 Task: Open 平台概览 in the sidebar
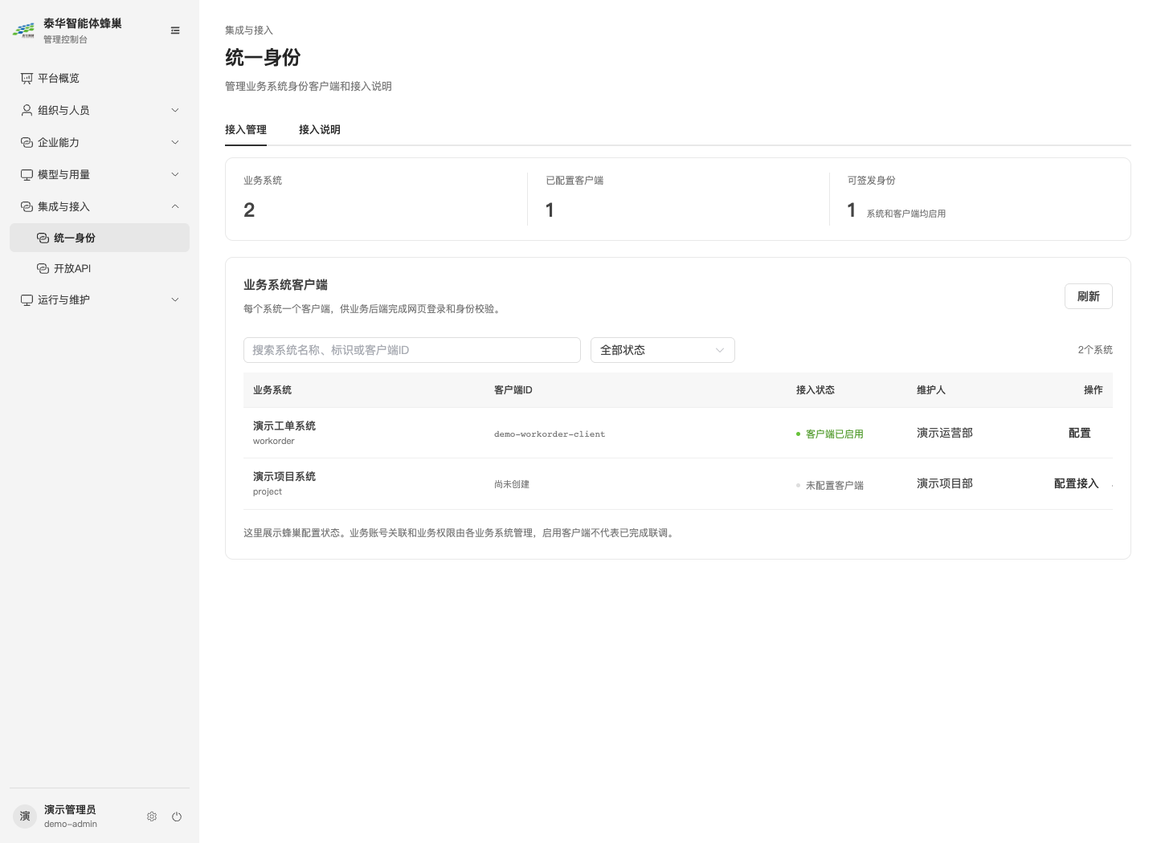[100, 78]
